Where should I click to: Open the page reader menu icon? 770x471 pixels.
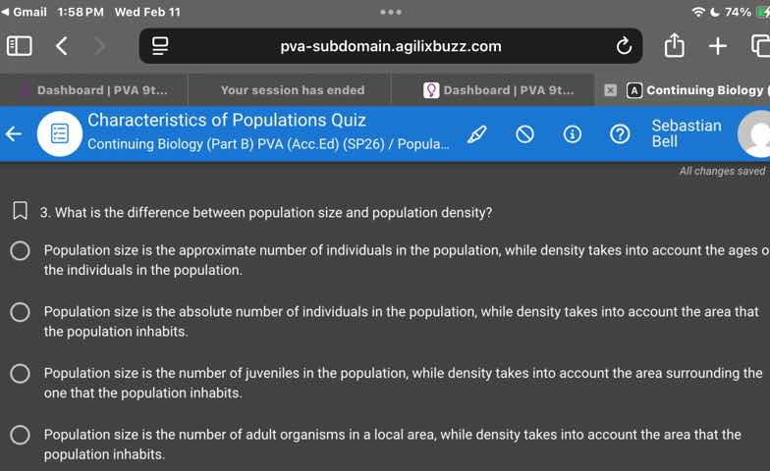coord(160,46)
